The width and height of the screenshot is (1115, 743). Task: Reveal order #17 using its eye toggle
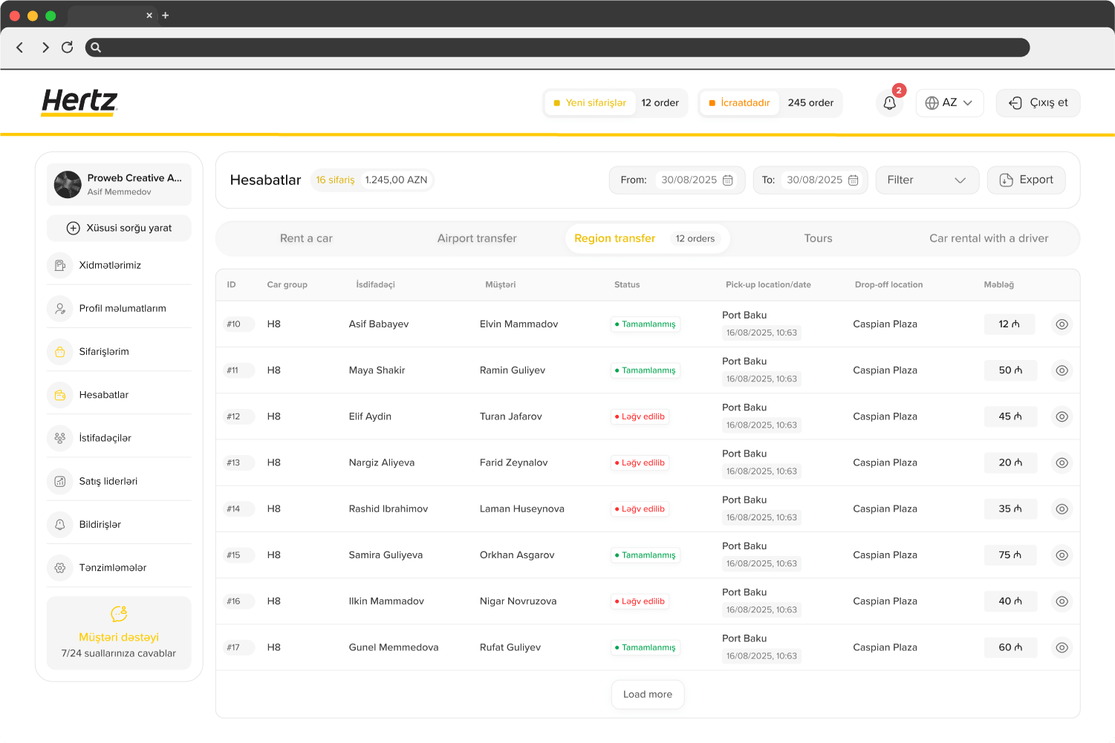1062,647
